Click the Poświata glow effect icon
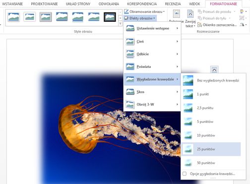 pyautogui.click(x=130, y=66)
